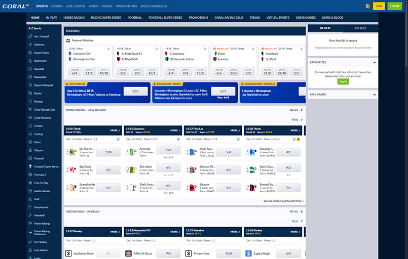This screenshot has width=408, height=259.
Task: Collapse the Favourites panel
Action: [x=374, y=62]
